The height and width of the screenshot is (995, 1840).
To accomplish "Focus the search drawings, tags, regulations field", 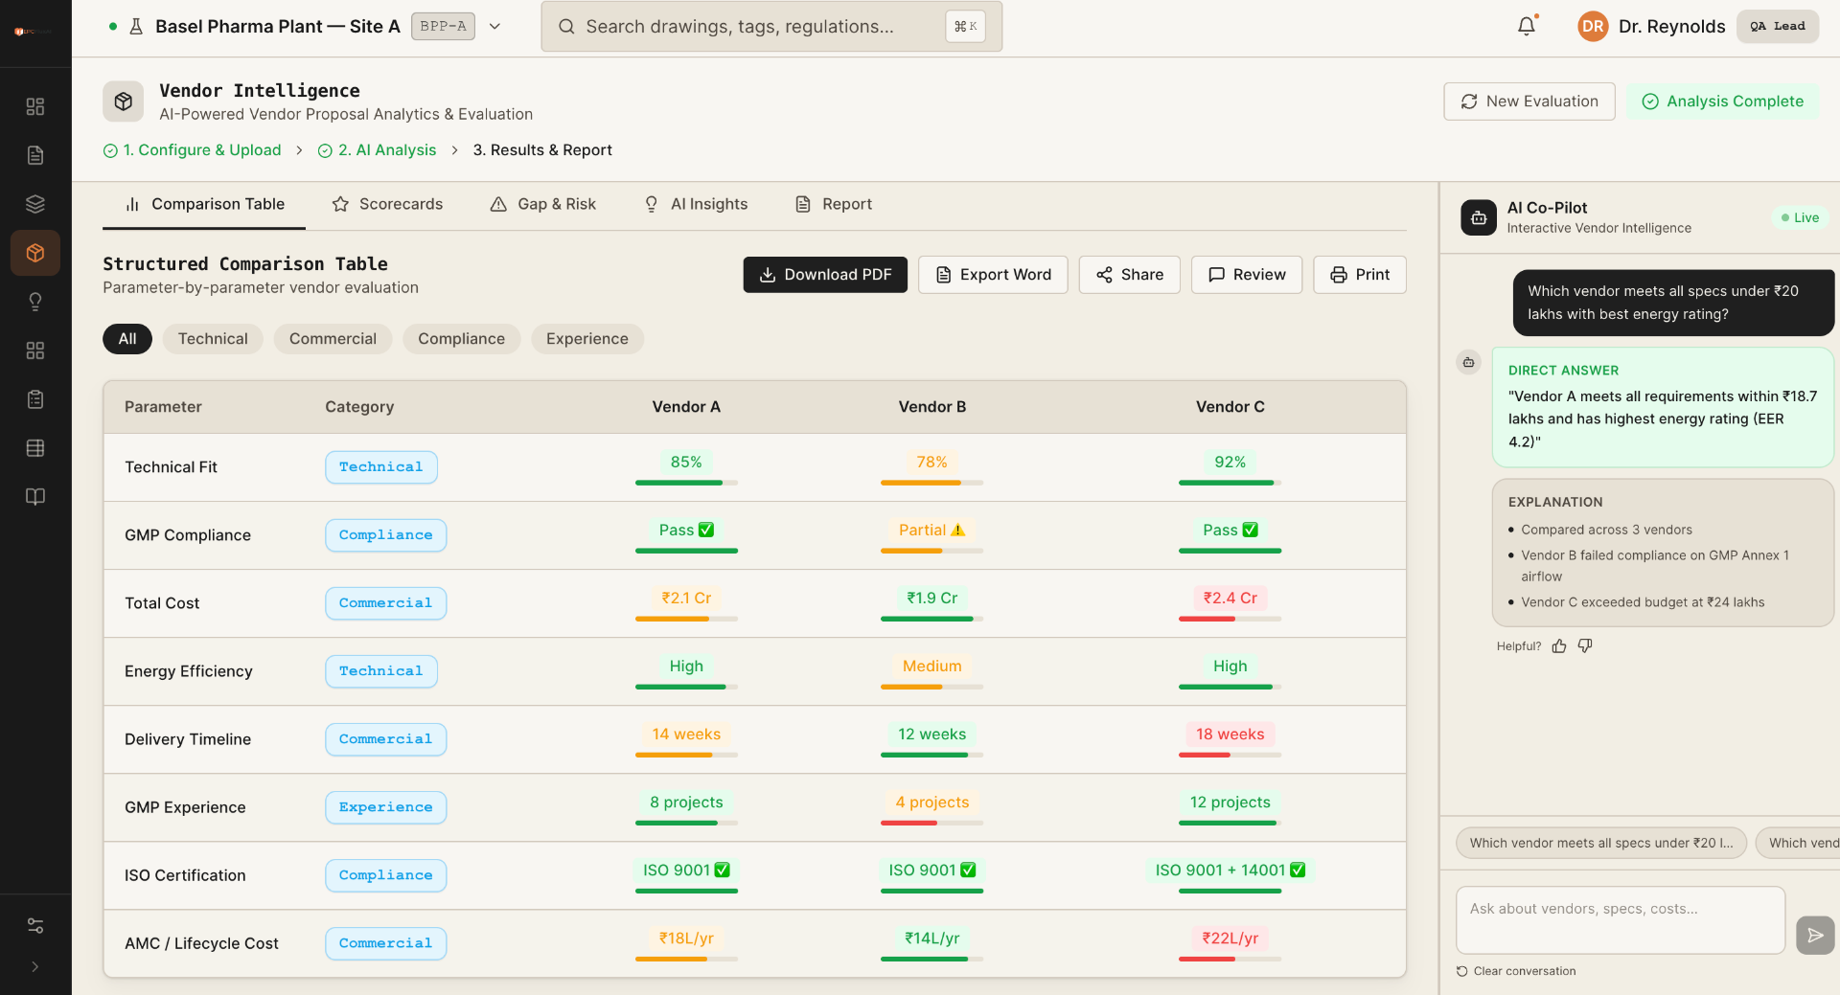I will (771, 27).
